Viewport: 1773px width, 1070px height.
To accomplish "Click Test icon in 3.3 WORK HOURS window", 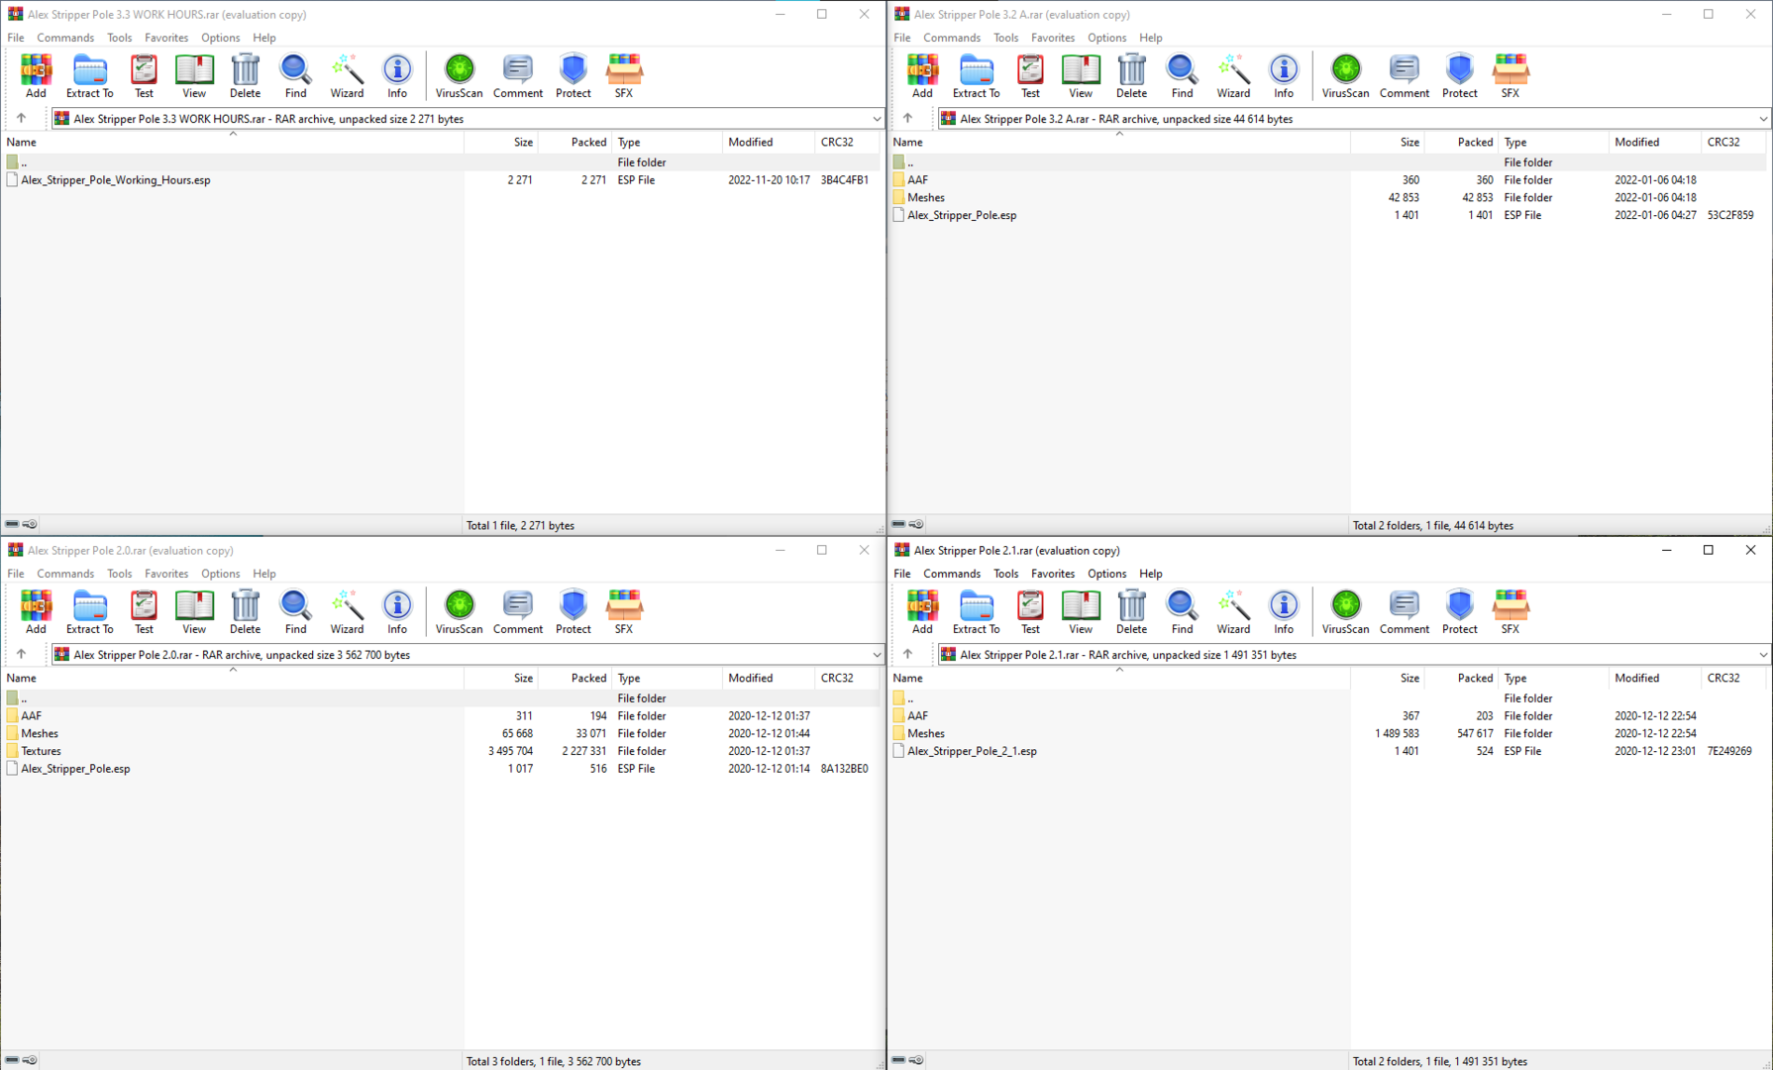I will click(144, 76).
